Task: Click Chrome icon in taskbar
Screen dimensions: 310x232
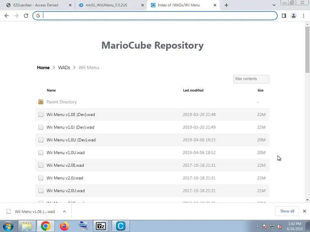Action: point(45,226)
